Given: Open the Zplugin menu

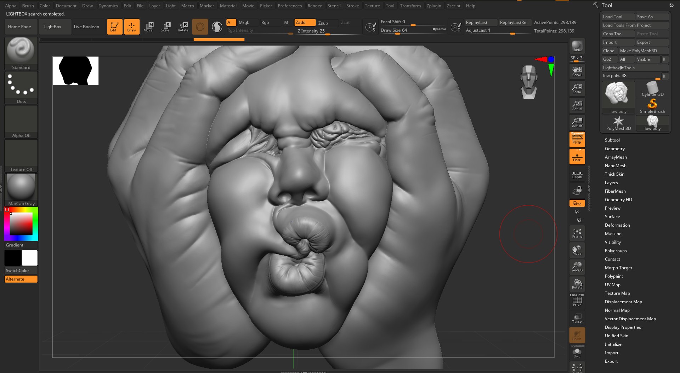Looking at the screenshot, I should click(433, 6).
